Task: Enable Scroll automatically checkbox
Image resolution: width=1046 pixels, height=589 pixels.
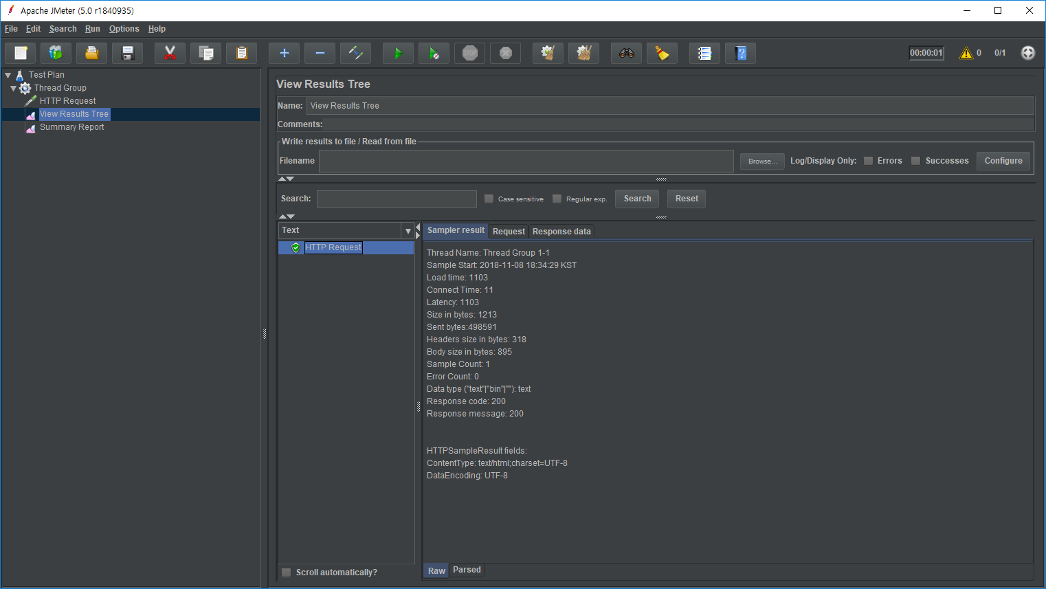Action: 287,573
